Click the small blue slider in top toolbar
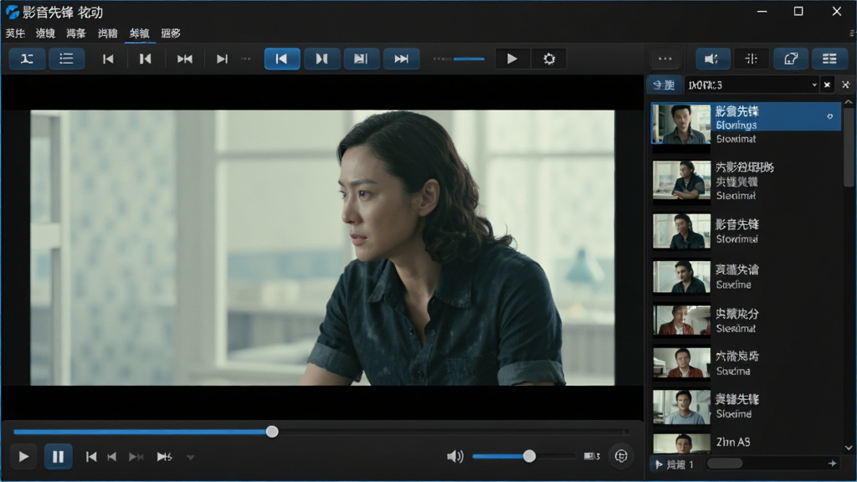Screen dimensions: 857x482 [x=469, y=59]
